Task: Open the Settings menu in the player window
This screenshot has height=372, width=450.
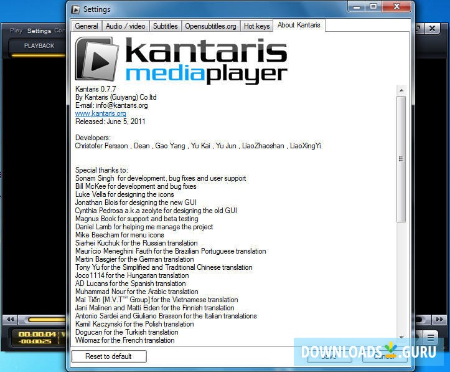Action: point(39,31)
